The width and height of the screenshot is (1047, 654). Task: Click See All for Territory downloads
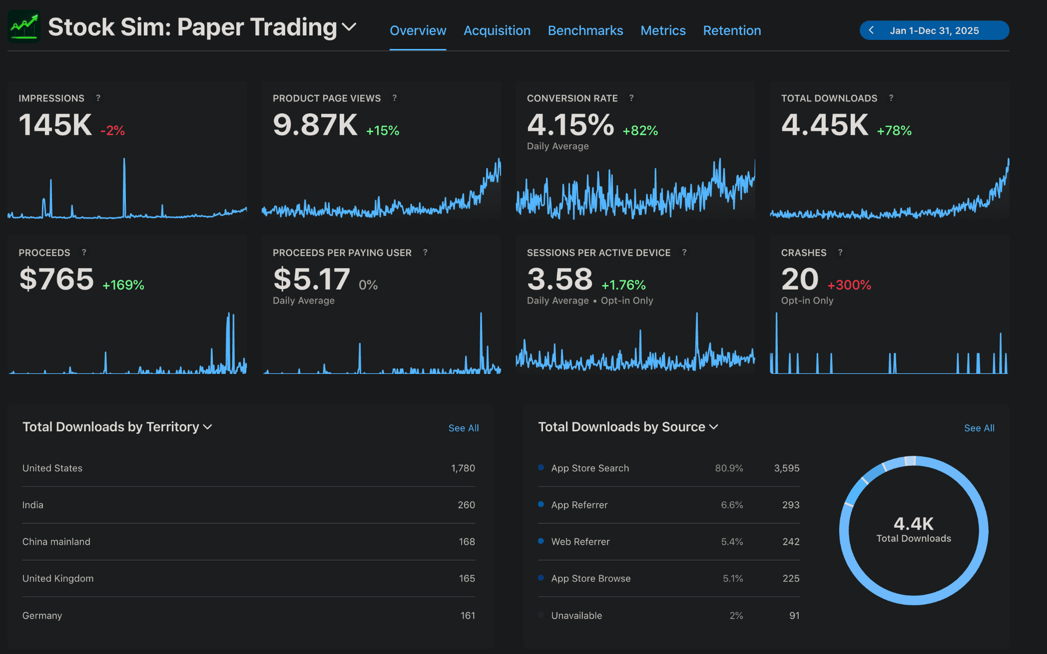point(464,428)
